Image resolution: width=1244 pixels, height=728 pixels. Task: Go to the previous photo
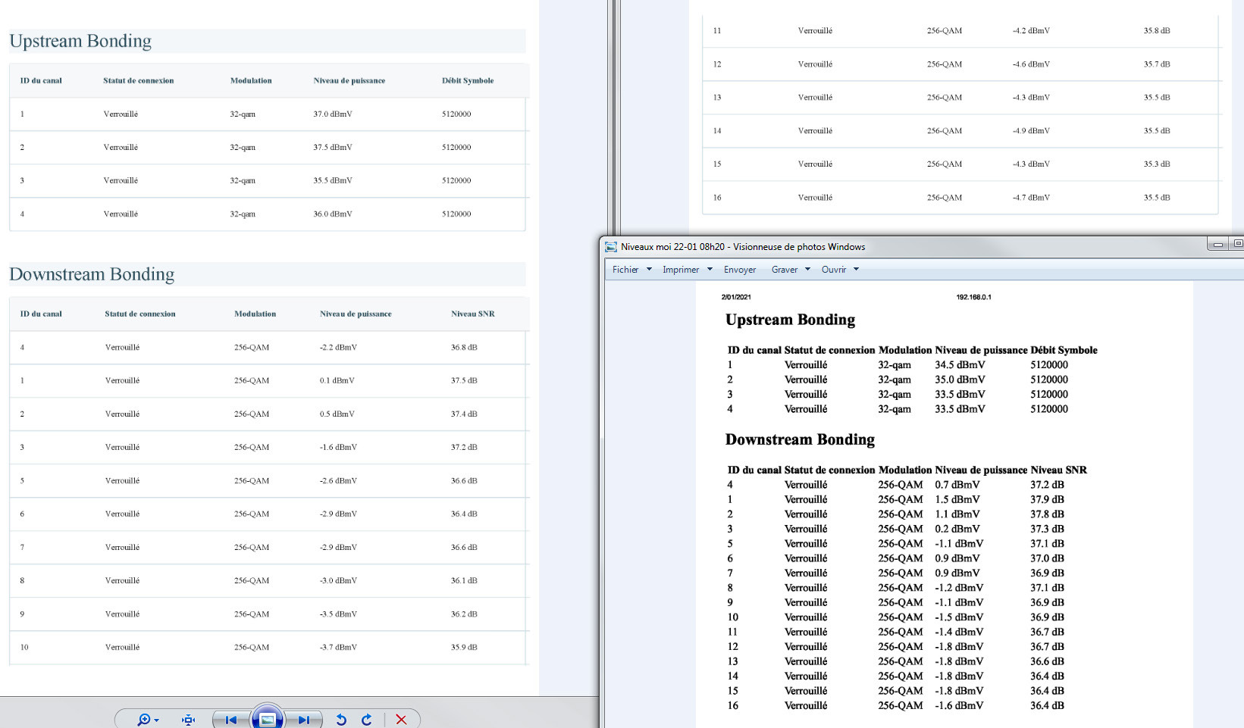[231, 720]
